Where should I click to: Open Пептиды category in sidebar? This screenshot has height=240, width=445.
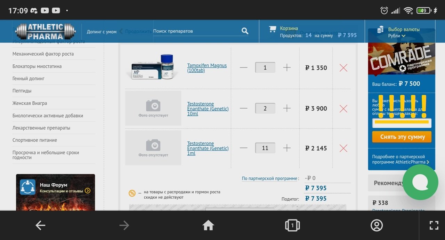22,91
